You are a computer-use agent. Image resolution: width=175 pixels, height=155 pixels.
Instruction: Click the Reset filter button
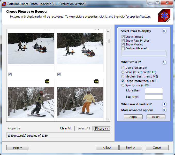click(156, 117)
